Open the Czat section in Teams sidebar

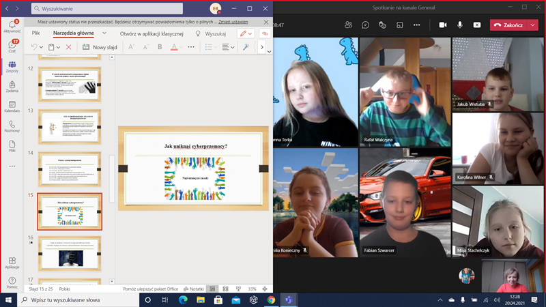pyautogui.click(x=12, y=46)
